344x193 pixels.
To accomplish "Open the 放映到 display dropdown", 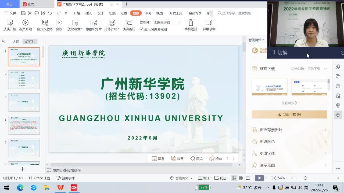I will [167, 22].
